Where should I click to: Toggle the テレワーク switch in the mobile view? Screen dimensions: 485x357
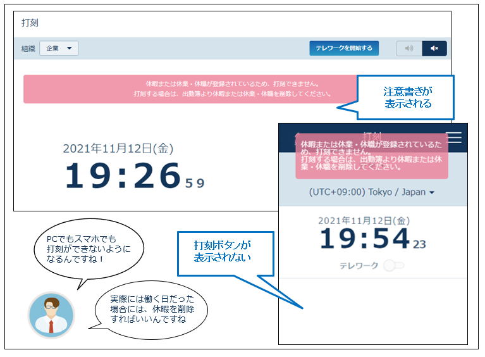point(394,265)
